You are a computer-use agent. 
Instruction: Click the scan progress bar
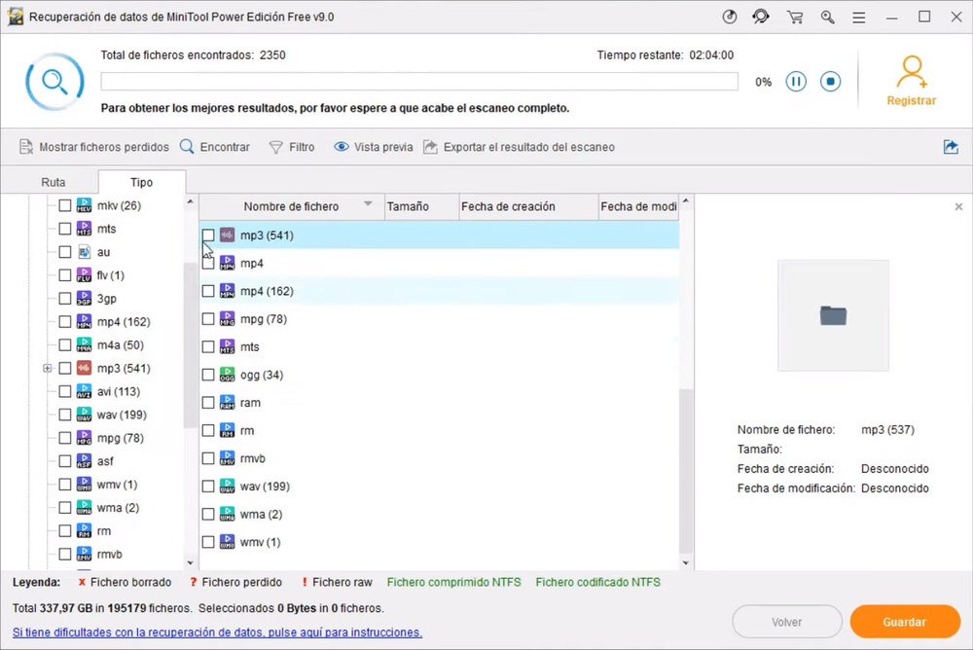(x=419, y=82)
